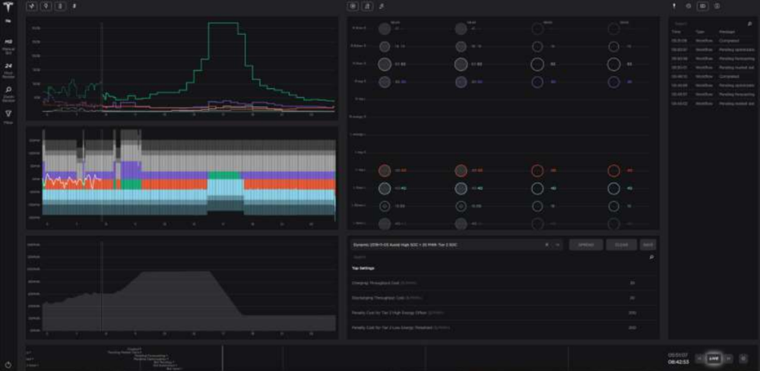Click the first icon button above price chart
This screenshot has height=371, width=760.
pyautogui.click(x=32, y=6)
